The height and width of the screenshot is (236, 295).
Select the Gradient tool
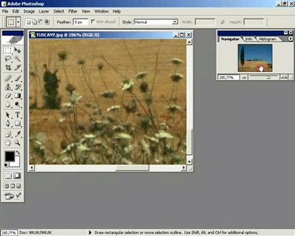click(18, 96)
